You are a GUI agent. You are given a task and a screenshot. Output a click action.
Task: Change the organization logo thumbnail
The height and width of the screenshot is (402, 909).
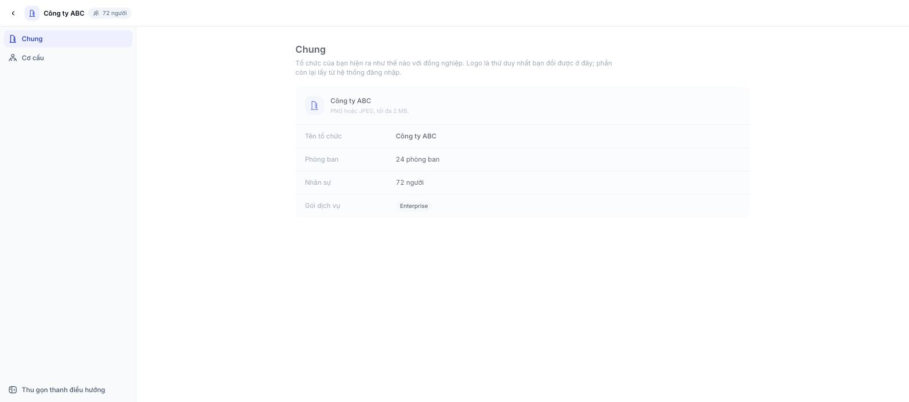click(314, 105)
